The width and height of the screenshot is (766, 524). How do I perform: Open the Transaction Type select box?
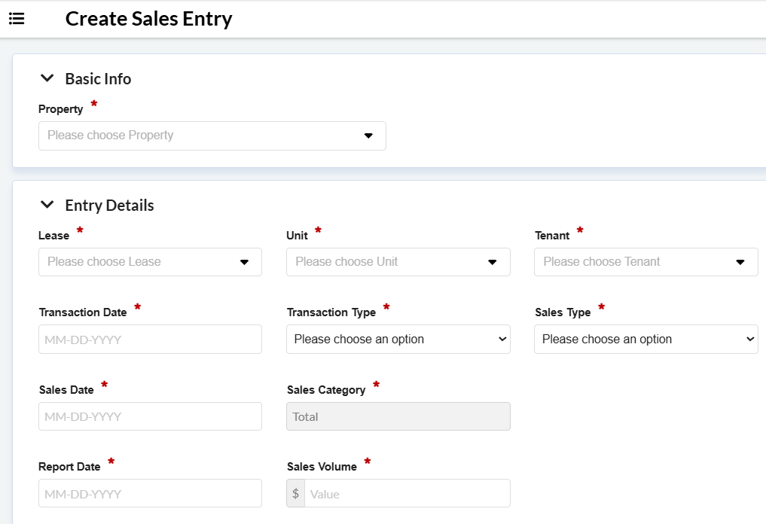tap(398, 339)
